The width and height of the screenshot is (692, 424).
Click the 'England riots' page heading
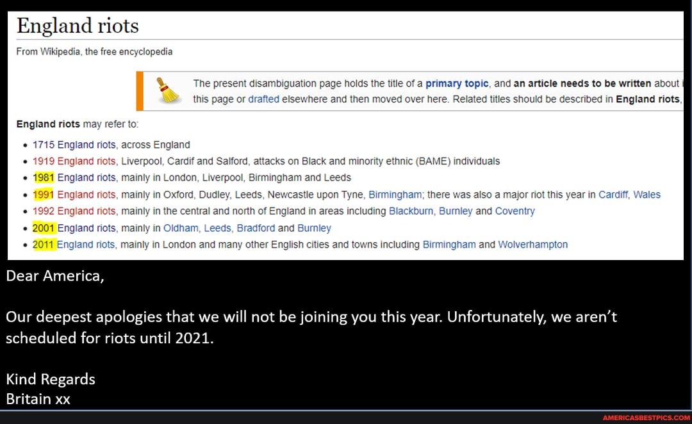point(78,26)
